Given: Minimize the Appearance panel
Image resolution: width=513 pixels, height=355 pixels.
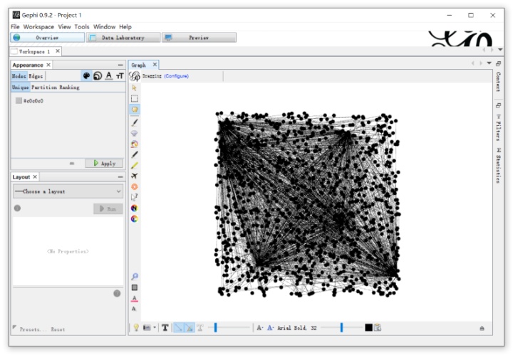Looking at the screenshot, I should [120, 65].
